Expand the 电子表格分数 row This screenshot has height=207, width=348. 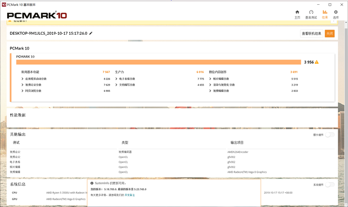(x=116, y=79)
